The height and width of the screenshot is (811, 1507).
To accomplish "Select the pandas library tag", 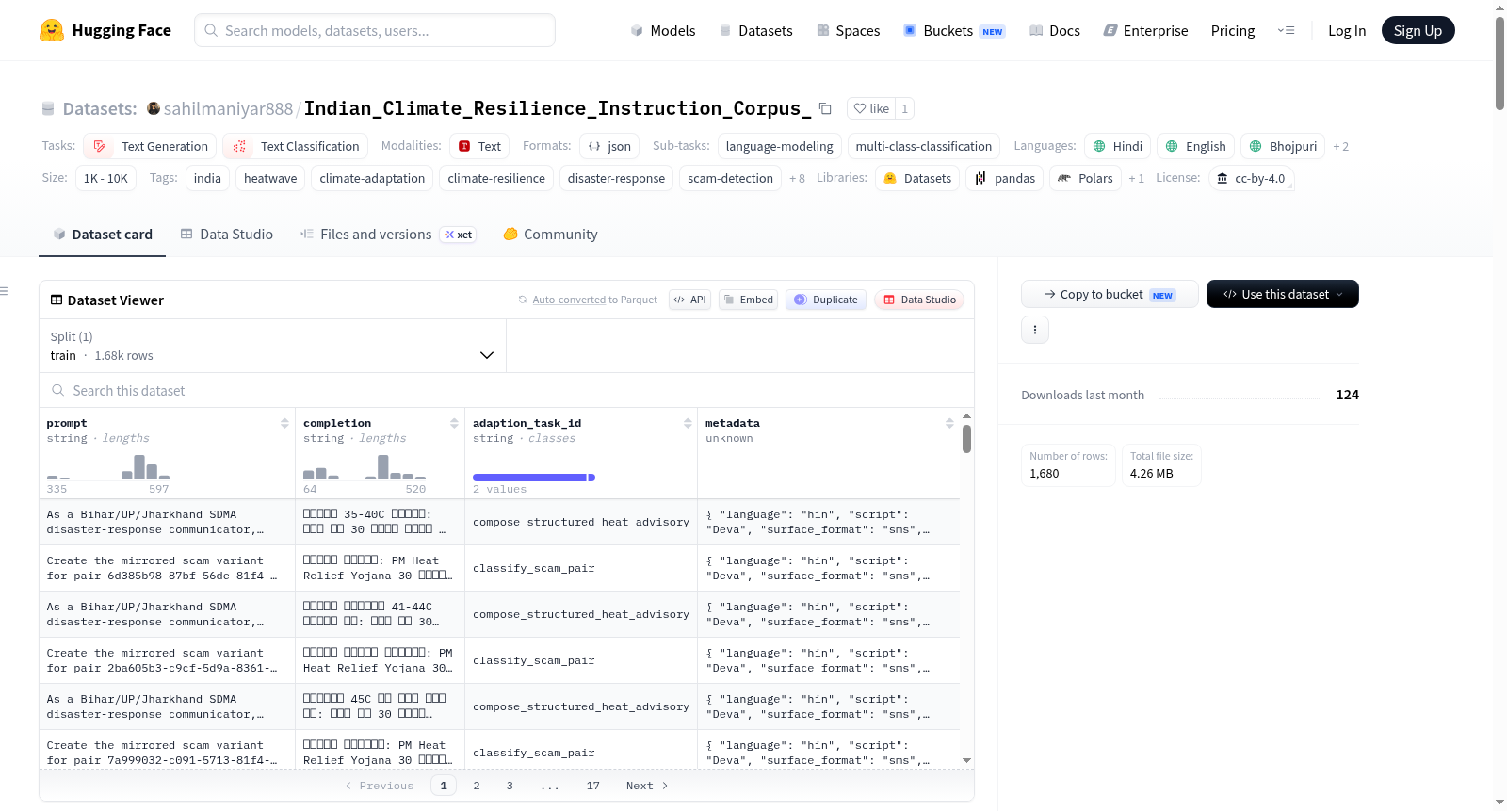I will (x=1004, y=178).
